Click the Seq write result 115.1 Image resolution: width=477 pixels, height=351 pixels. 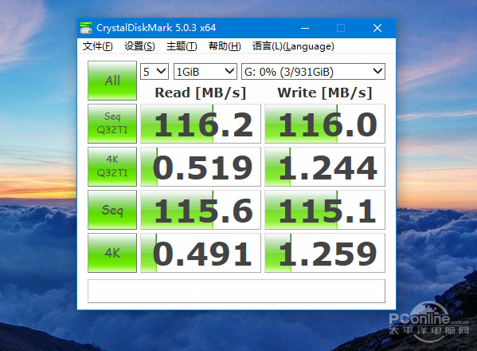pyautogui.click(x=325, y=210)
